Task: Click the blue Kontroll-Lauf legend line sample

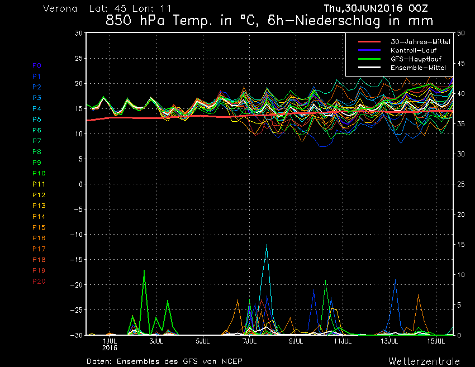Action: click(369, 50)
